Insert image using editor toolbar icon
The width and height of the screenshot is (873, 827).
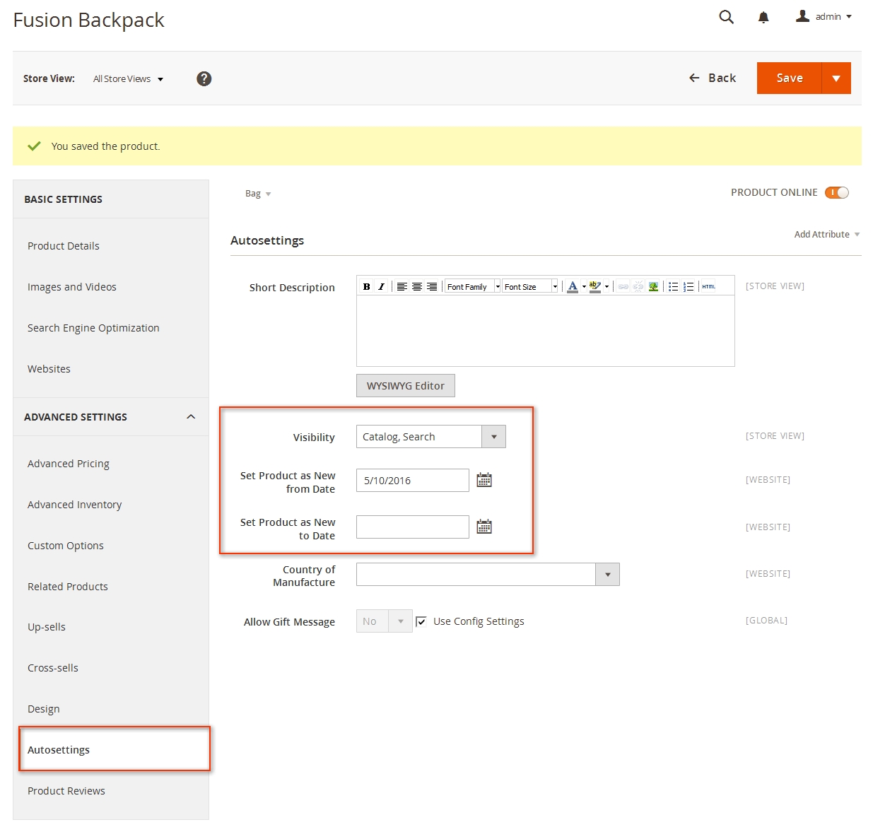point(653,286)
